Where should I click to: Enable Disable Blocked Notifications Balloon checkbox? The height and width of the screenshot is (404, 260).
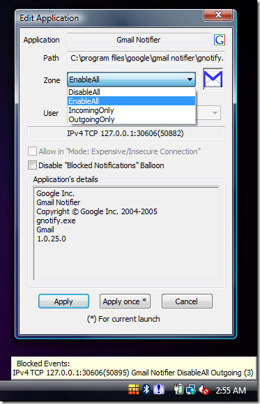(32, 165)
